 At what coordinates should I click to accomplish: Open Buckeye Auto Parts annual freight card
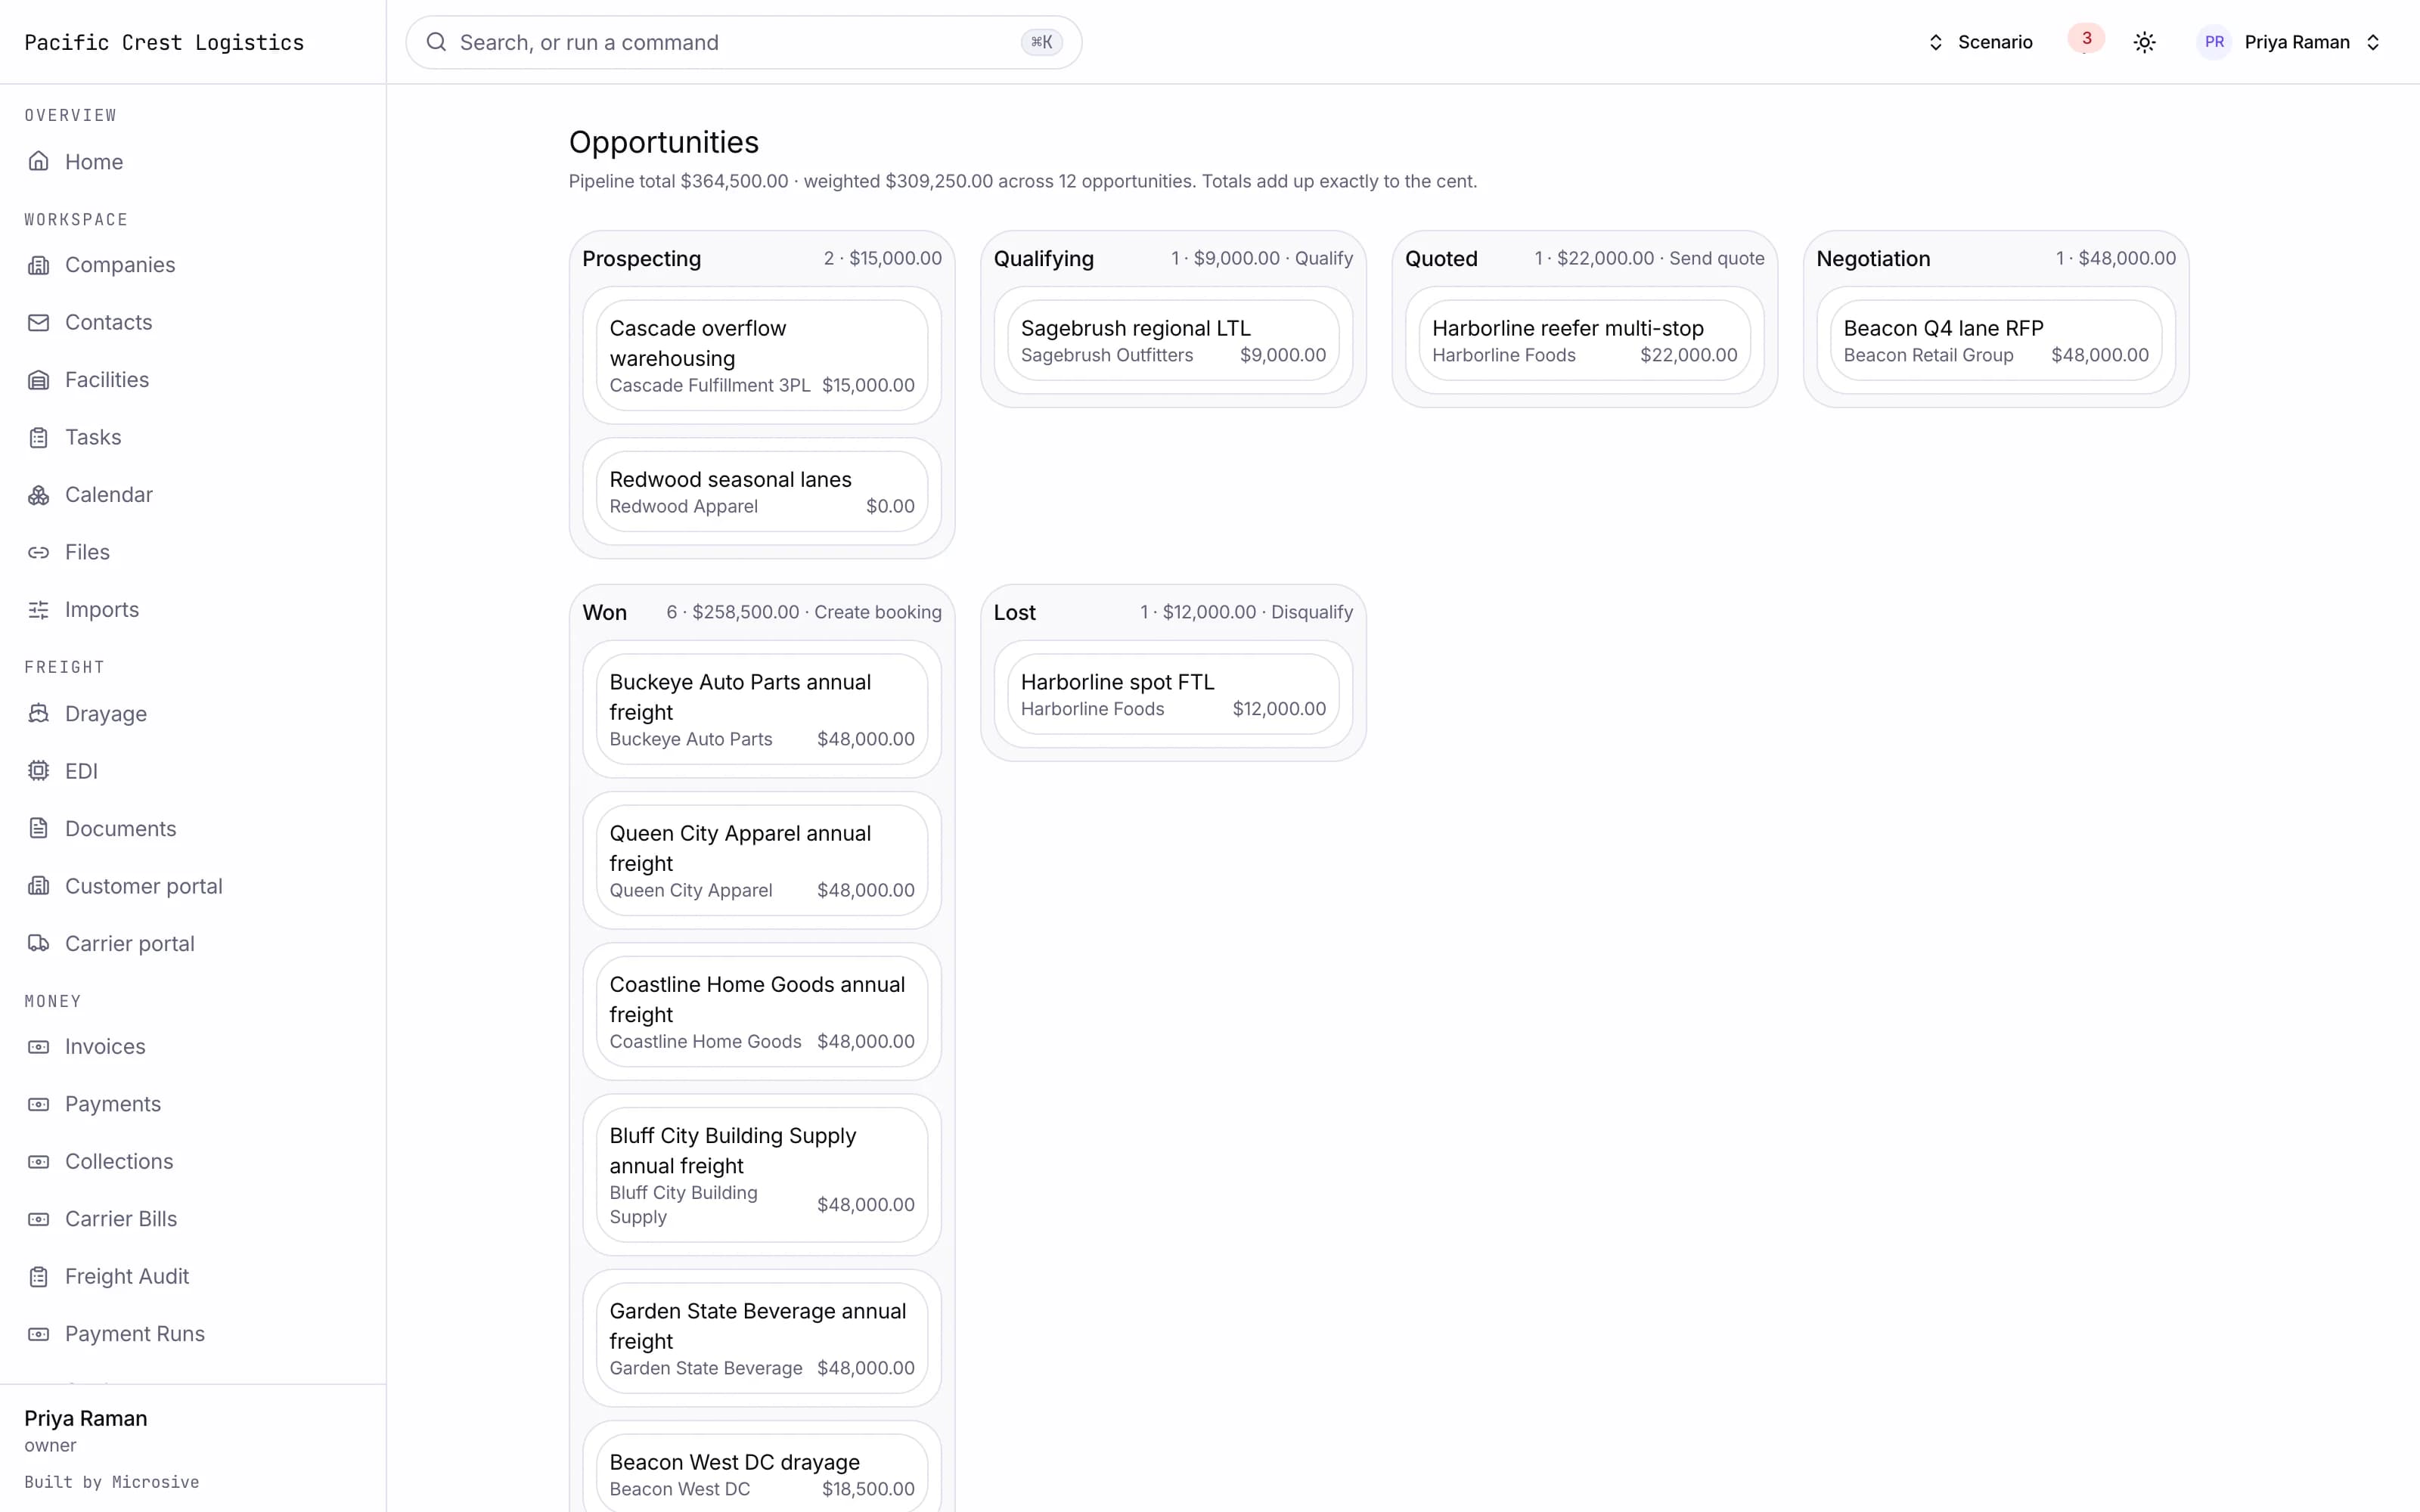click(x=761, y=709)
